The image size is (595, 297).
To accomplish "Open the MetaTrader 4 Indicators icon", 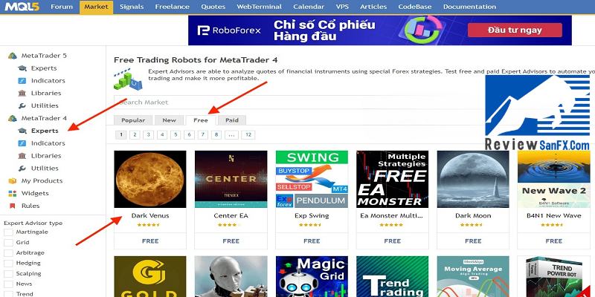I will coord(22,143).
